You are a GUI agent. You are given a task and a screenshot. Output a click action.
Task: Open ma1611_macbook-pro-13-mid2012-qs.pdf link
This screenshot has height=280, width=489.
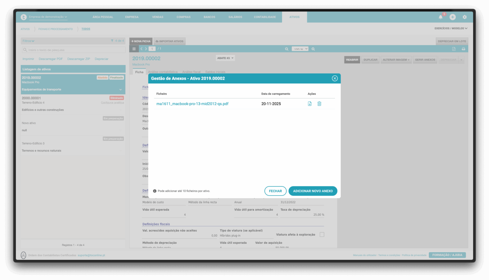192,104
